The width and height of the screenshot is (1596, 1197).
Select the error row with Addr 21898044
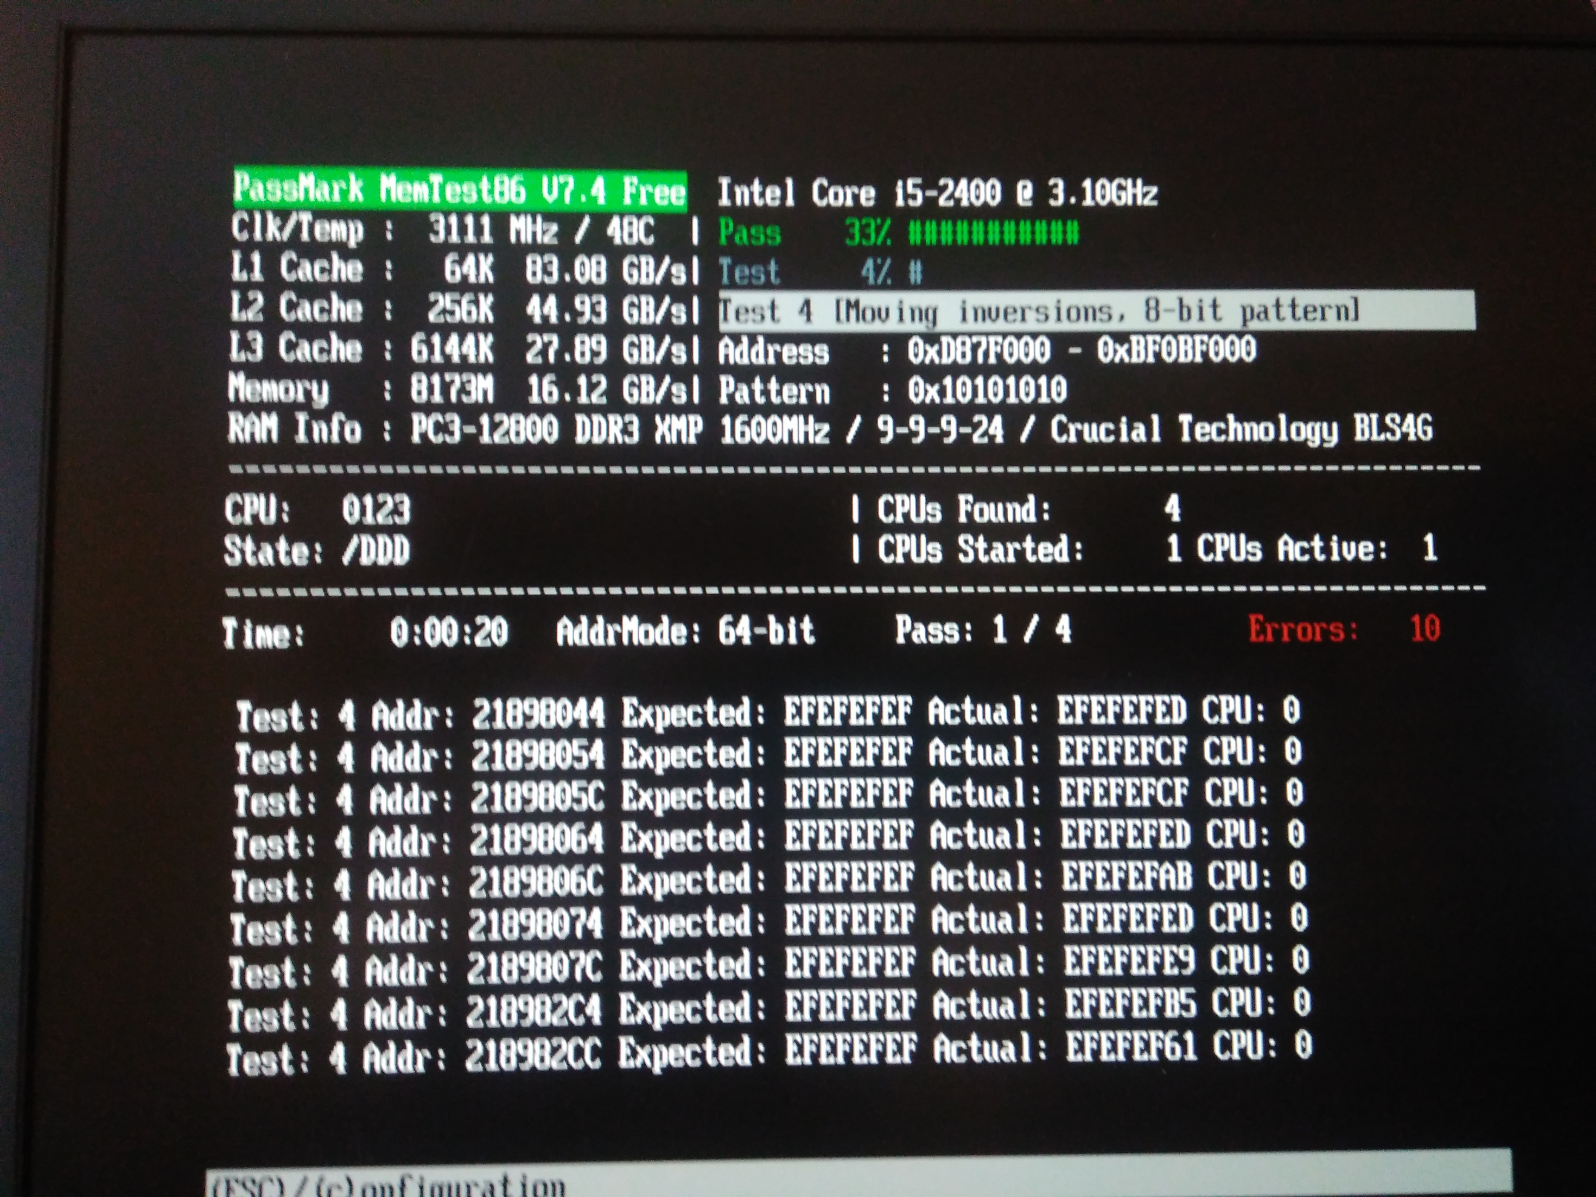pyautogui.click(x=768, y=714)
